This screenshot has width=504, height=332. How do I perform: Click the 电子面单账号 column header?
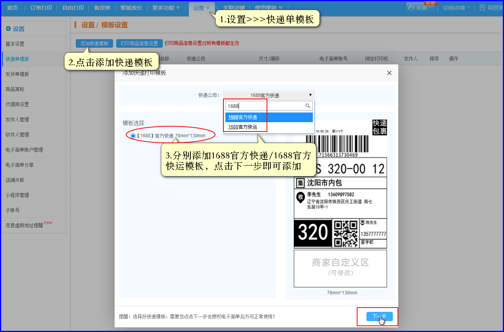point(333,59)
